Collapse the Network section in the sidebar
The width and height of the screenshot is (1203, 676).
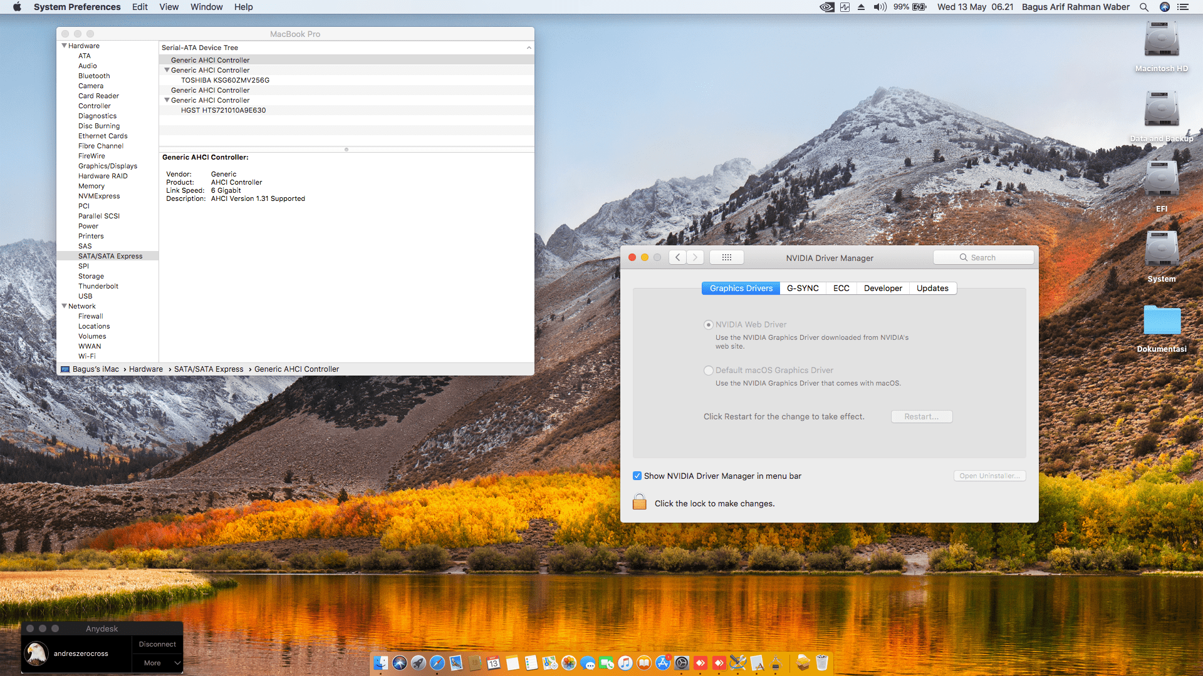64,306
